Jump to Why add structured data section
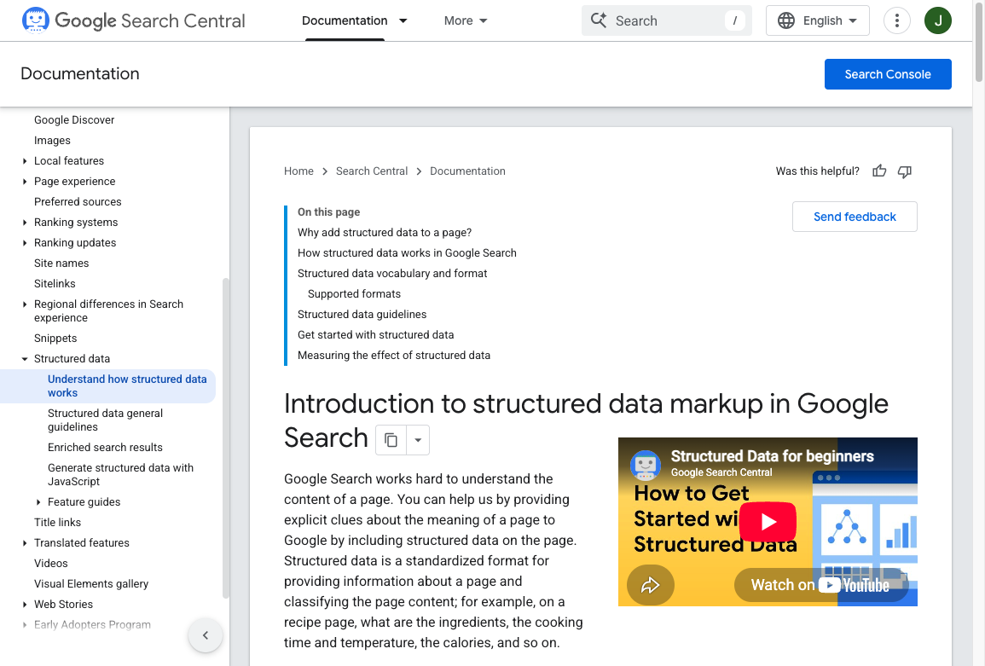The width and height of the screenshot is (985, 666). click(385, 233)
